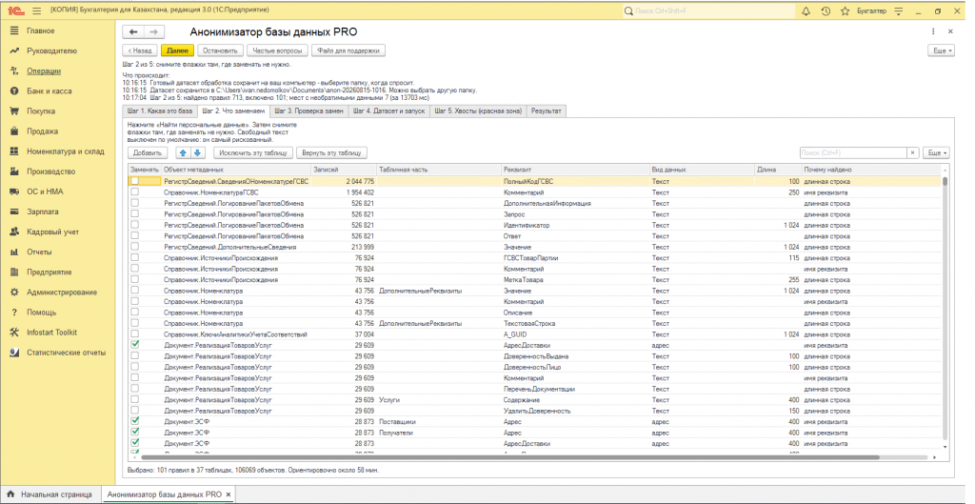
Task: Open the Продажа section in sidebar
Action: tap(42, 131)
